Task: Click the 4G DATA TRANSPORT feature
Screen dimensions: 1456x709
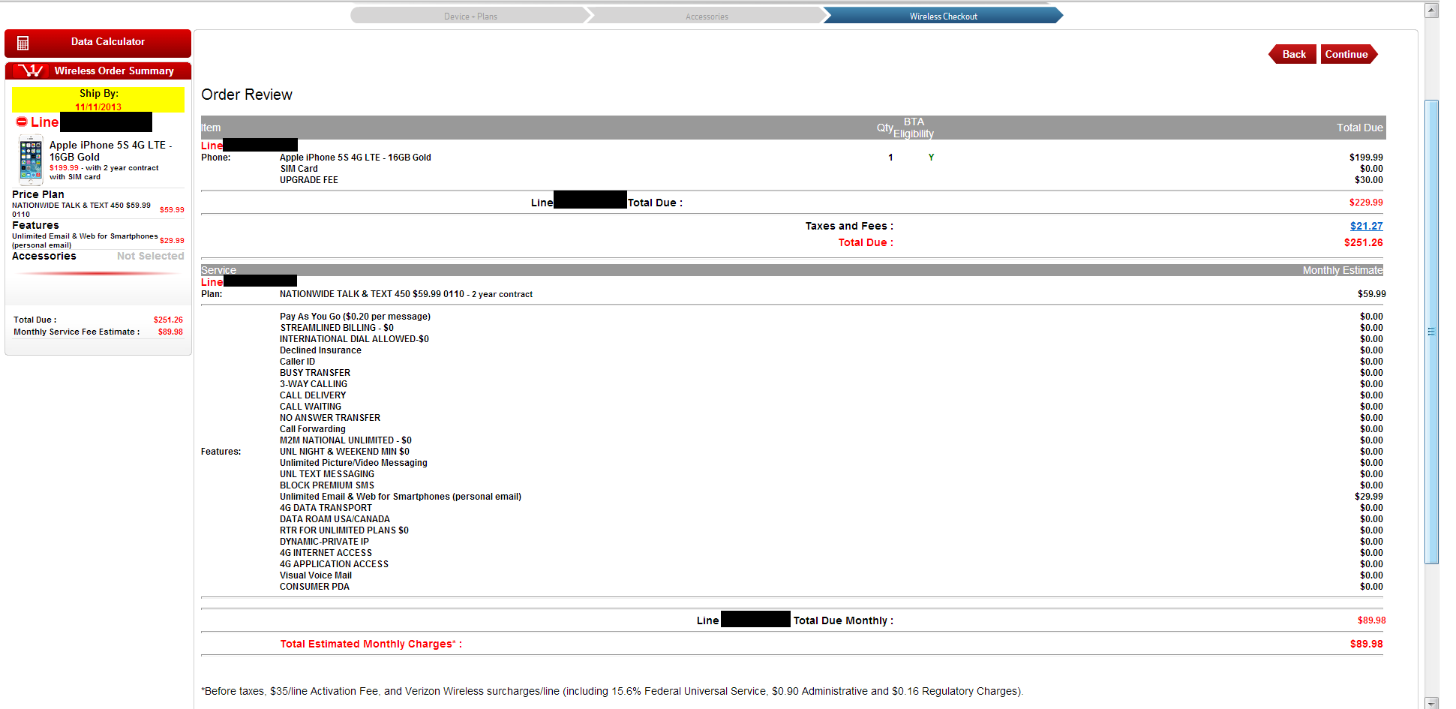Action: pos(326,508)
